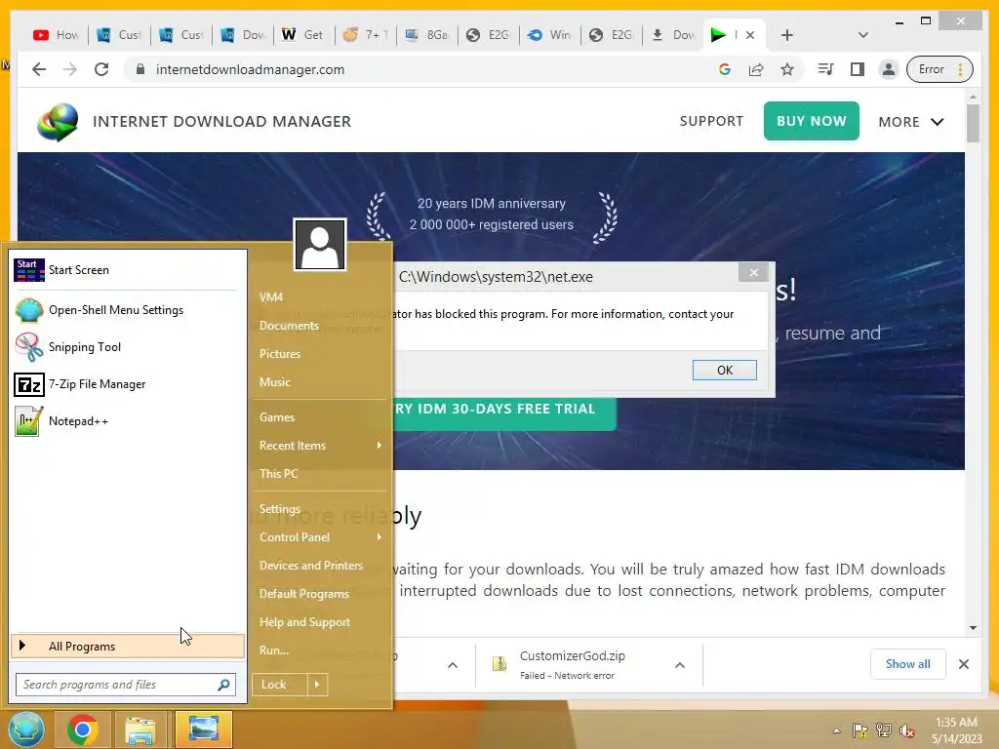
Task: Launch Notepad++ icon in start menu
Action: point(28,421)
